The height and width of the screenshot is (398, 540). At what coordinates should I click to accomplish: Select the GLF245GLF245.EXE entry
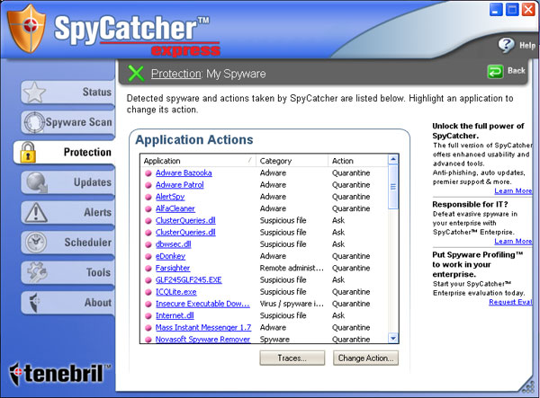point(188,280)
